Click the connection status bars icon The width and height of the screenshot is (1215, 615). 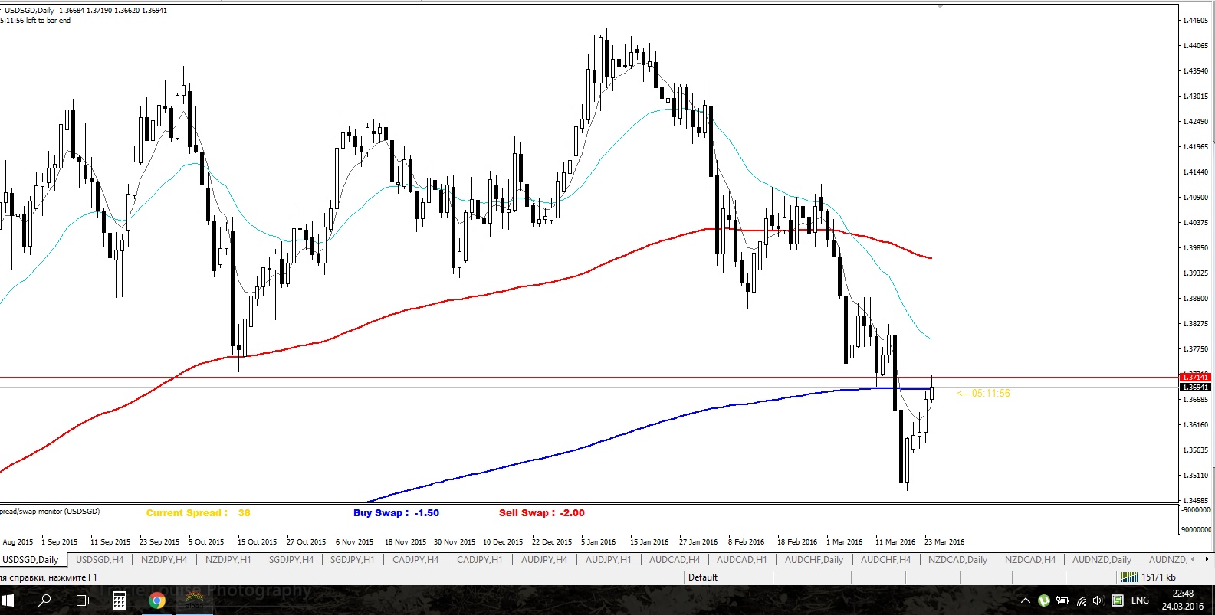(x=1128, y=577)
